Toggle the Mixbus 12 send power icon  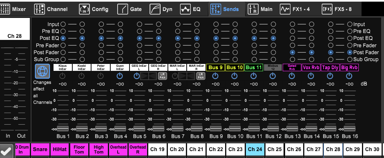click(272, 76)
